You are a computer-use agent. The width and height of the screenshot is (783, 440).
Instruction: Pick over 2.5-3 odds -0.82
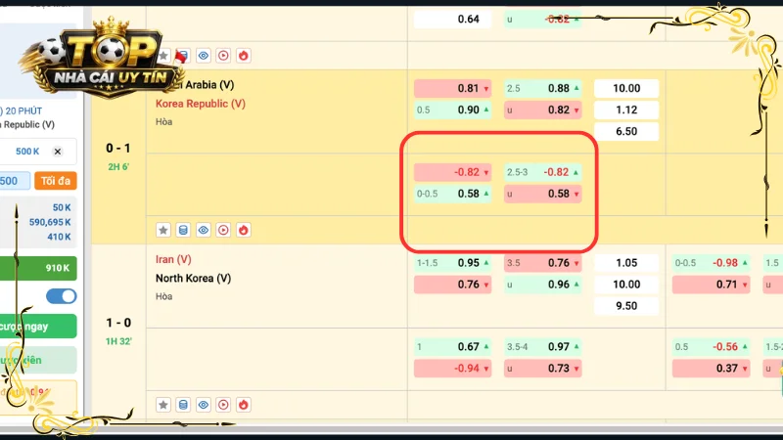point(543,172)
